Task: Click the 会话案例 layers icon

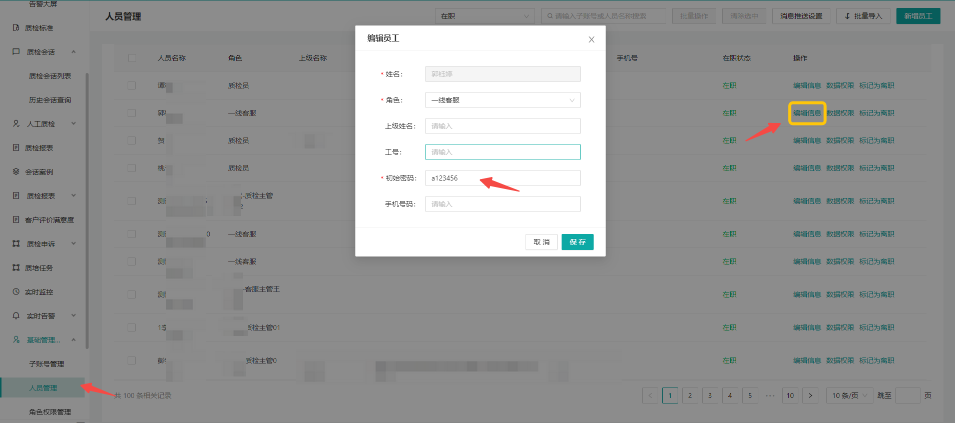Action: [x=16, y=171]
